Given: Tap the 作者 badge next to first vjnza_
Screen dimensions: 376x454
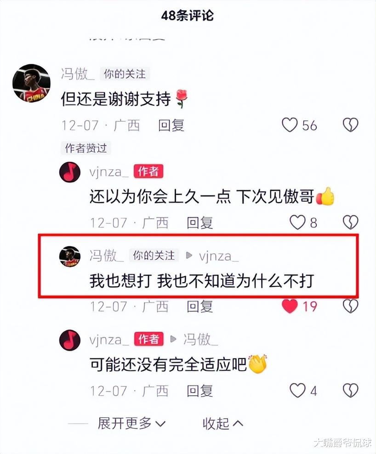Looking at the screenshot, I should coord(148,171).
